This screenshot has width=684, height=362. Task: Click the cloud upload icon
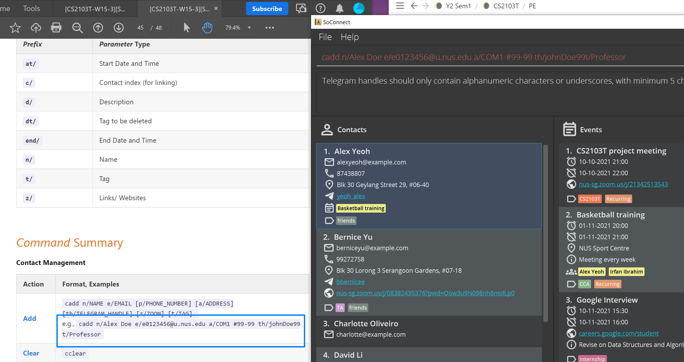(36, 28)
